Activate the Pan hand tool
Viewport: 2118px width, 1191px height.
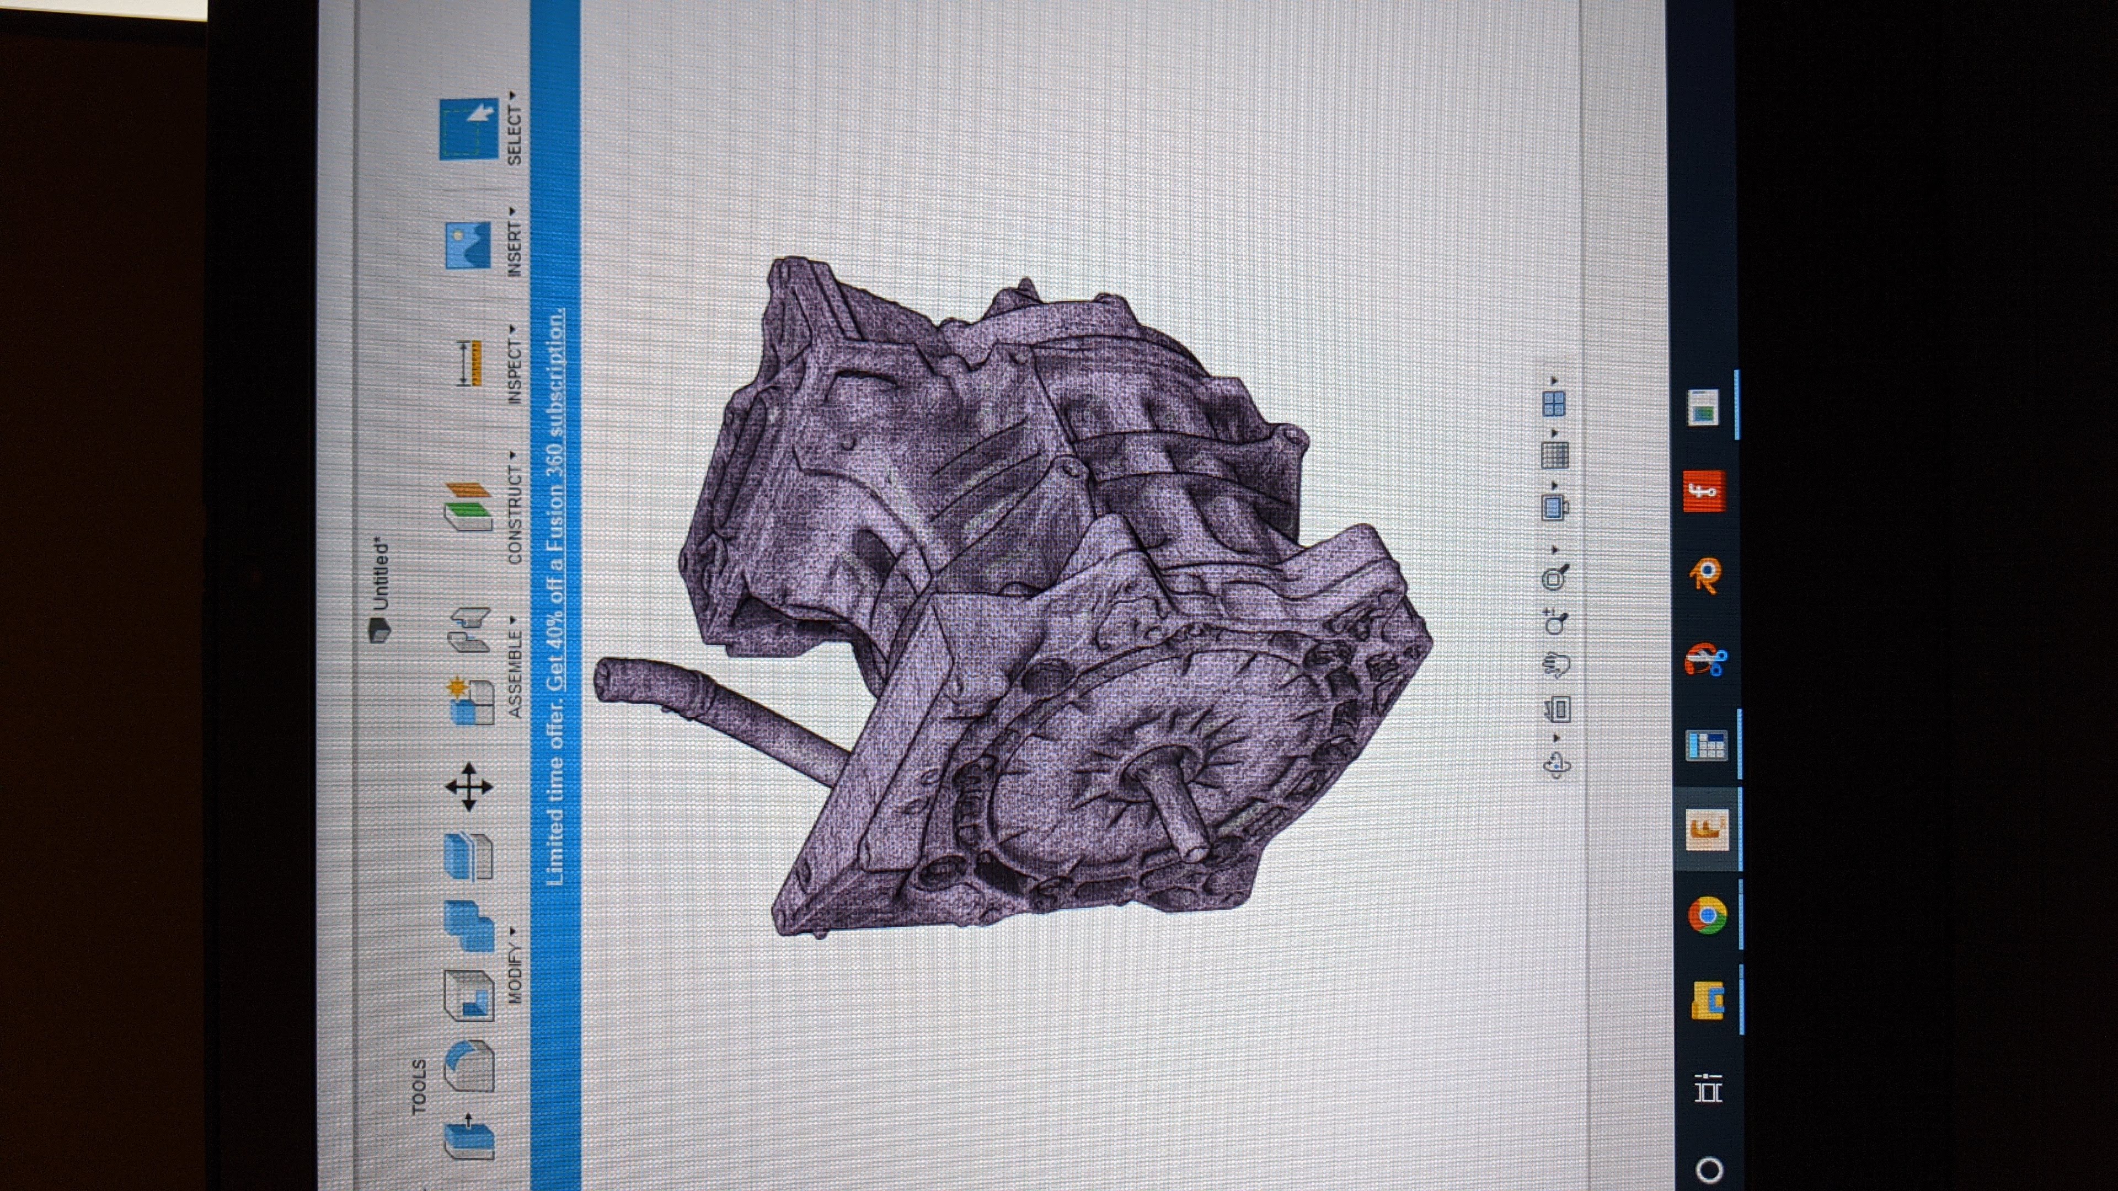pos(1555,664)
